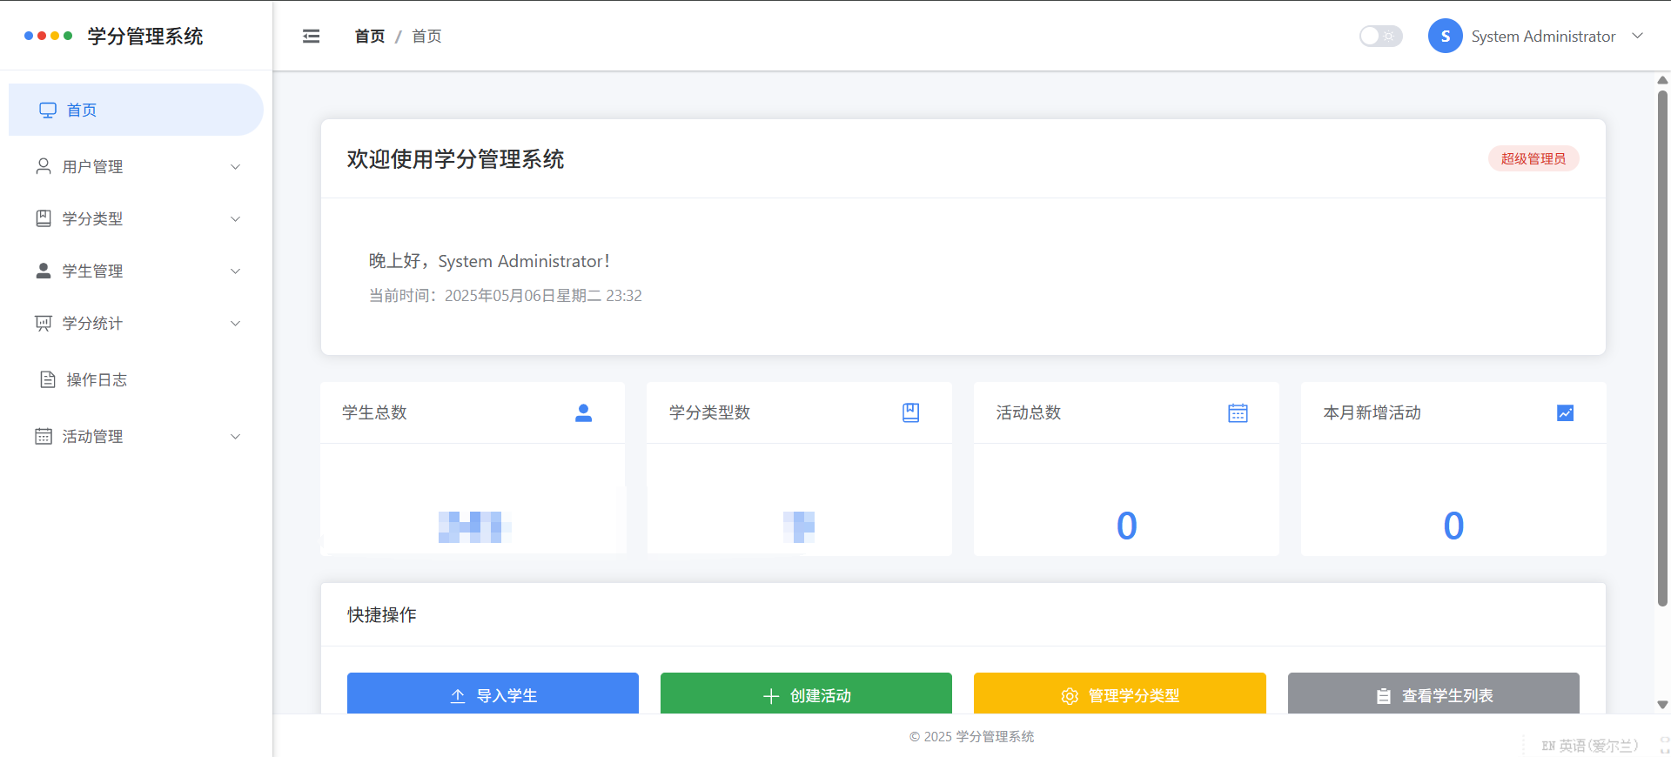Click the plus icon in 创建活动 button
This screenshot has height=757, width=1671.
click(x=771, y=696)
